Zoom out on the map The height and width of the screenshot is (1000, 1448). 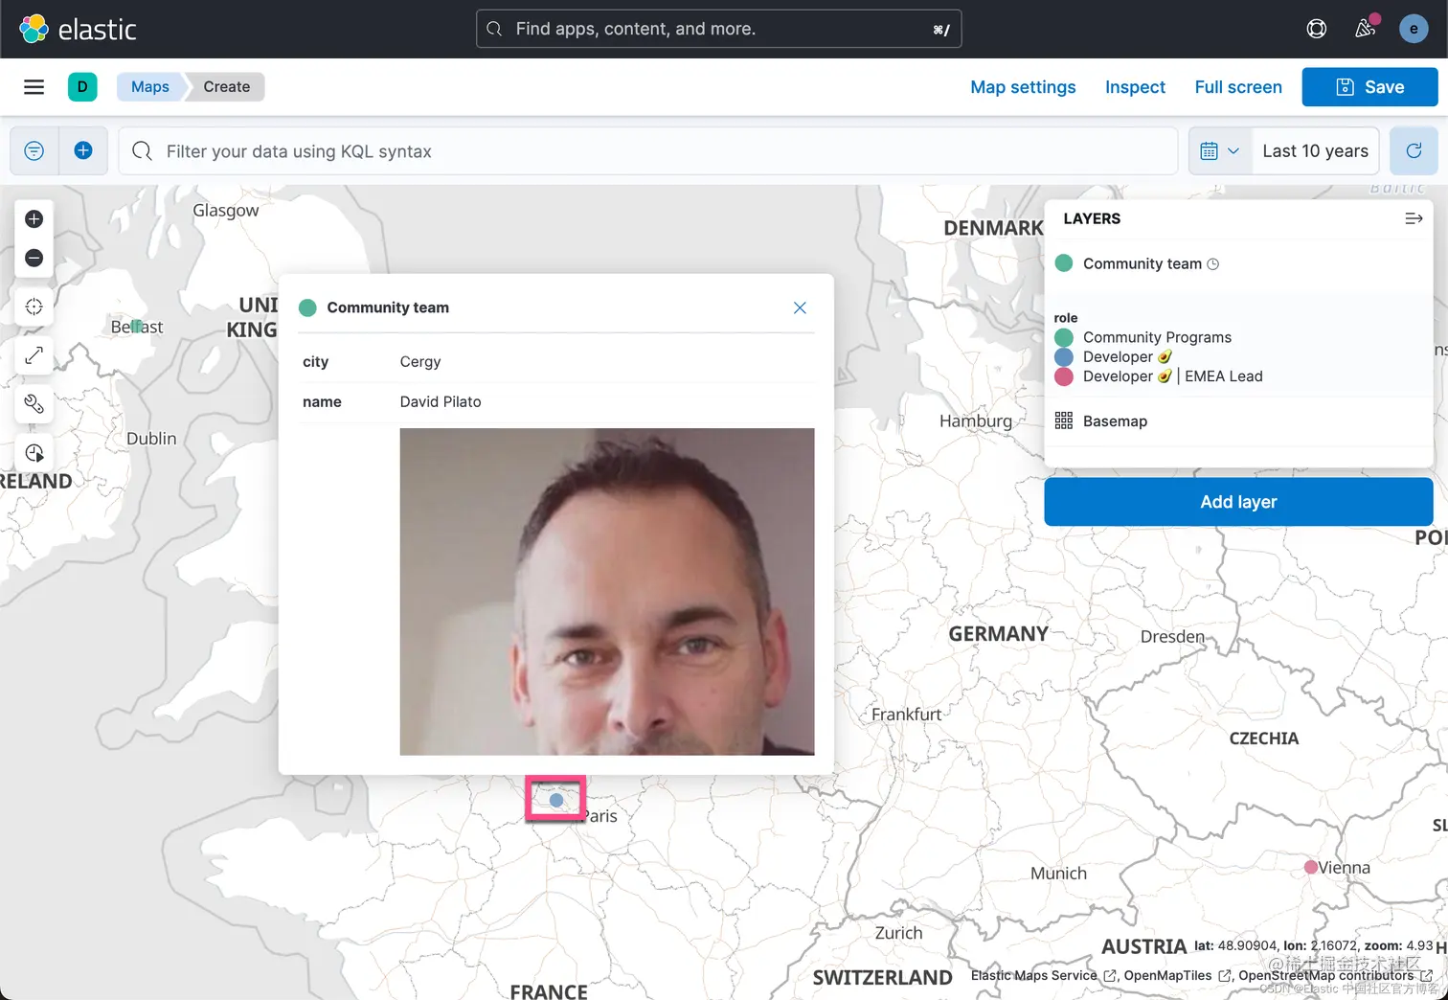(34, 258)
